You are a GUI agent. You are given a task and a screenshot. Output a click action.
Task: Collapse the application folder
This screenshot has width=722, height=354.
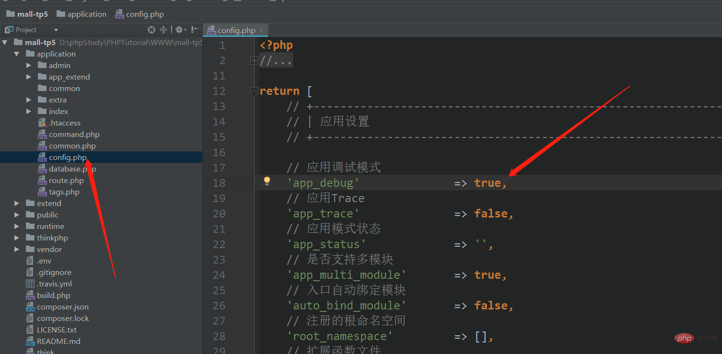(17, 54)
